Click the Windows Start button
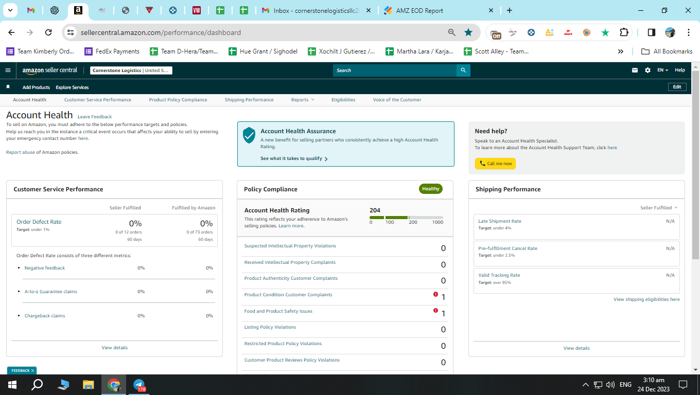 [12, 385]
